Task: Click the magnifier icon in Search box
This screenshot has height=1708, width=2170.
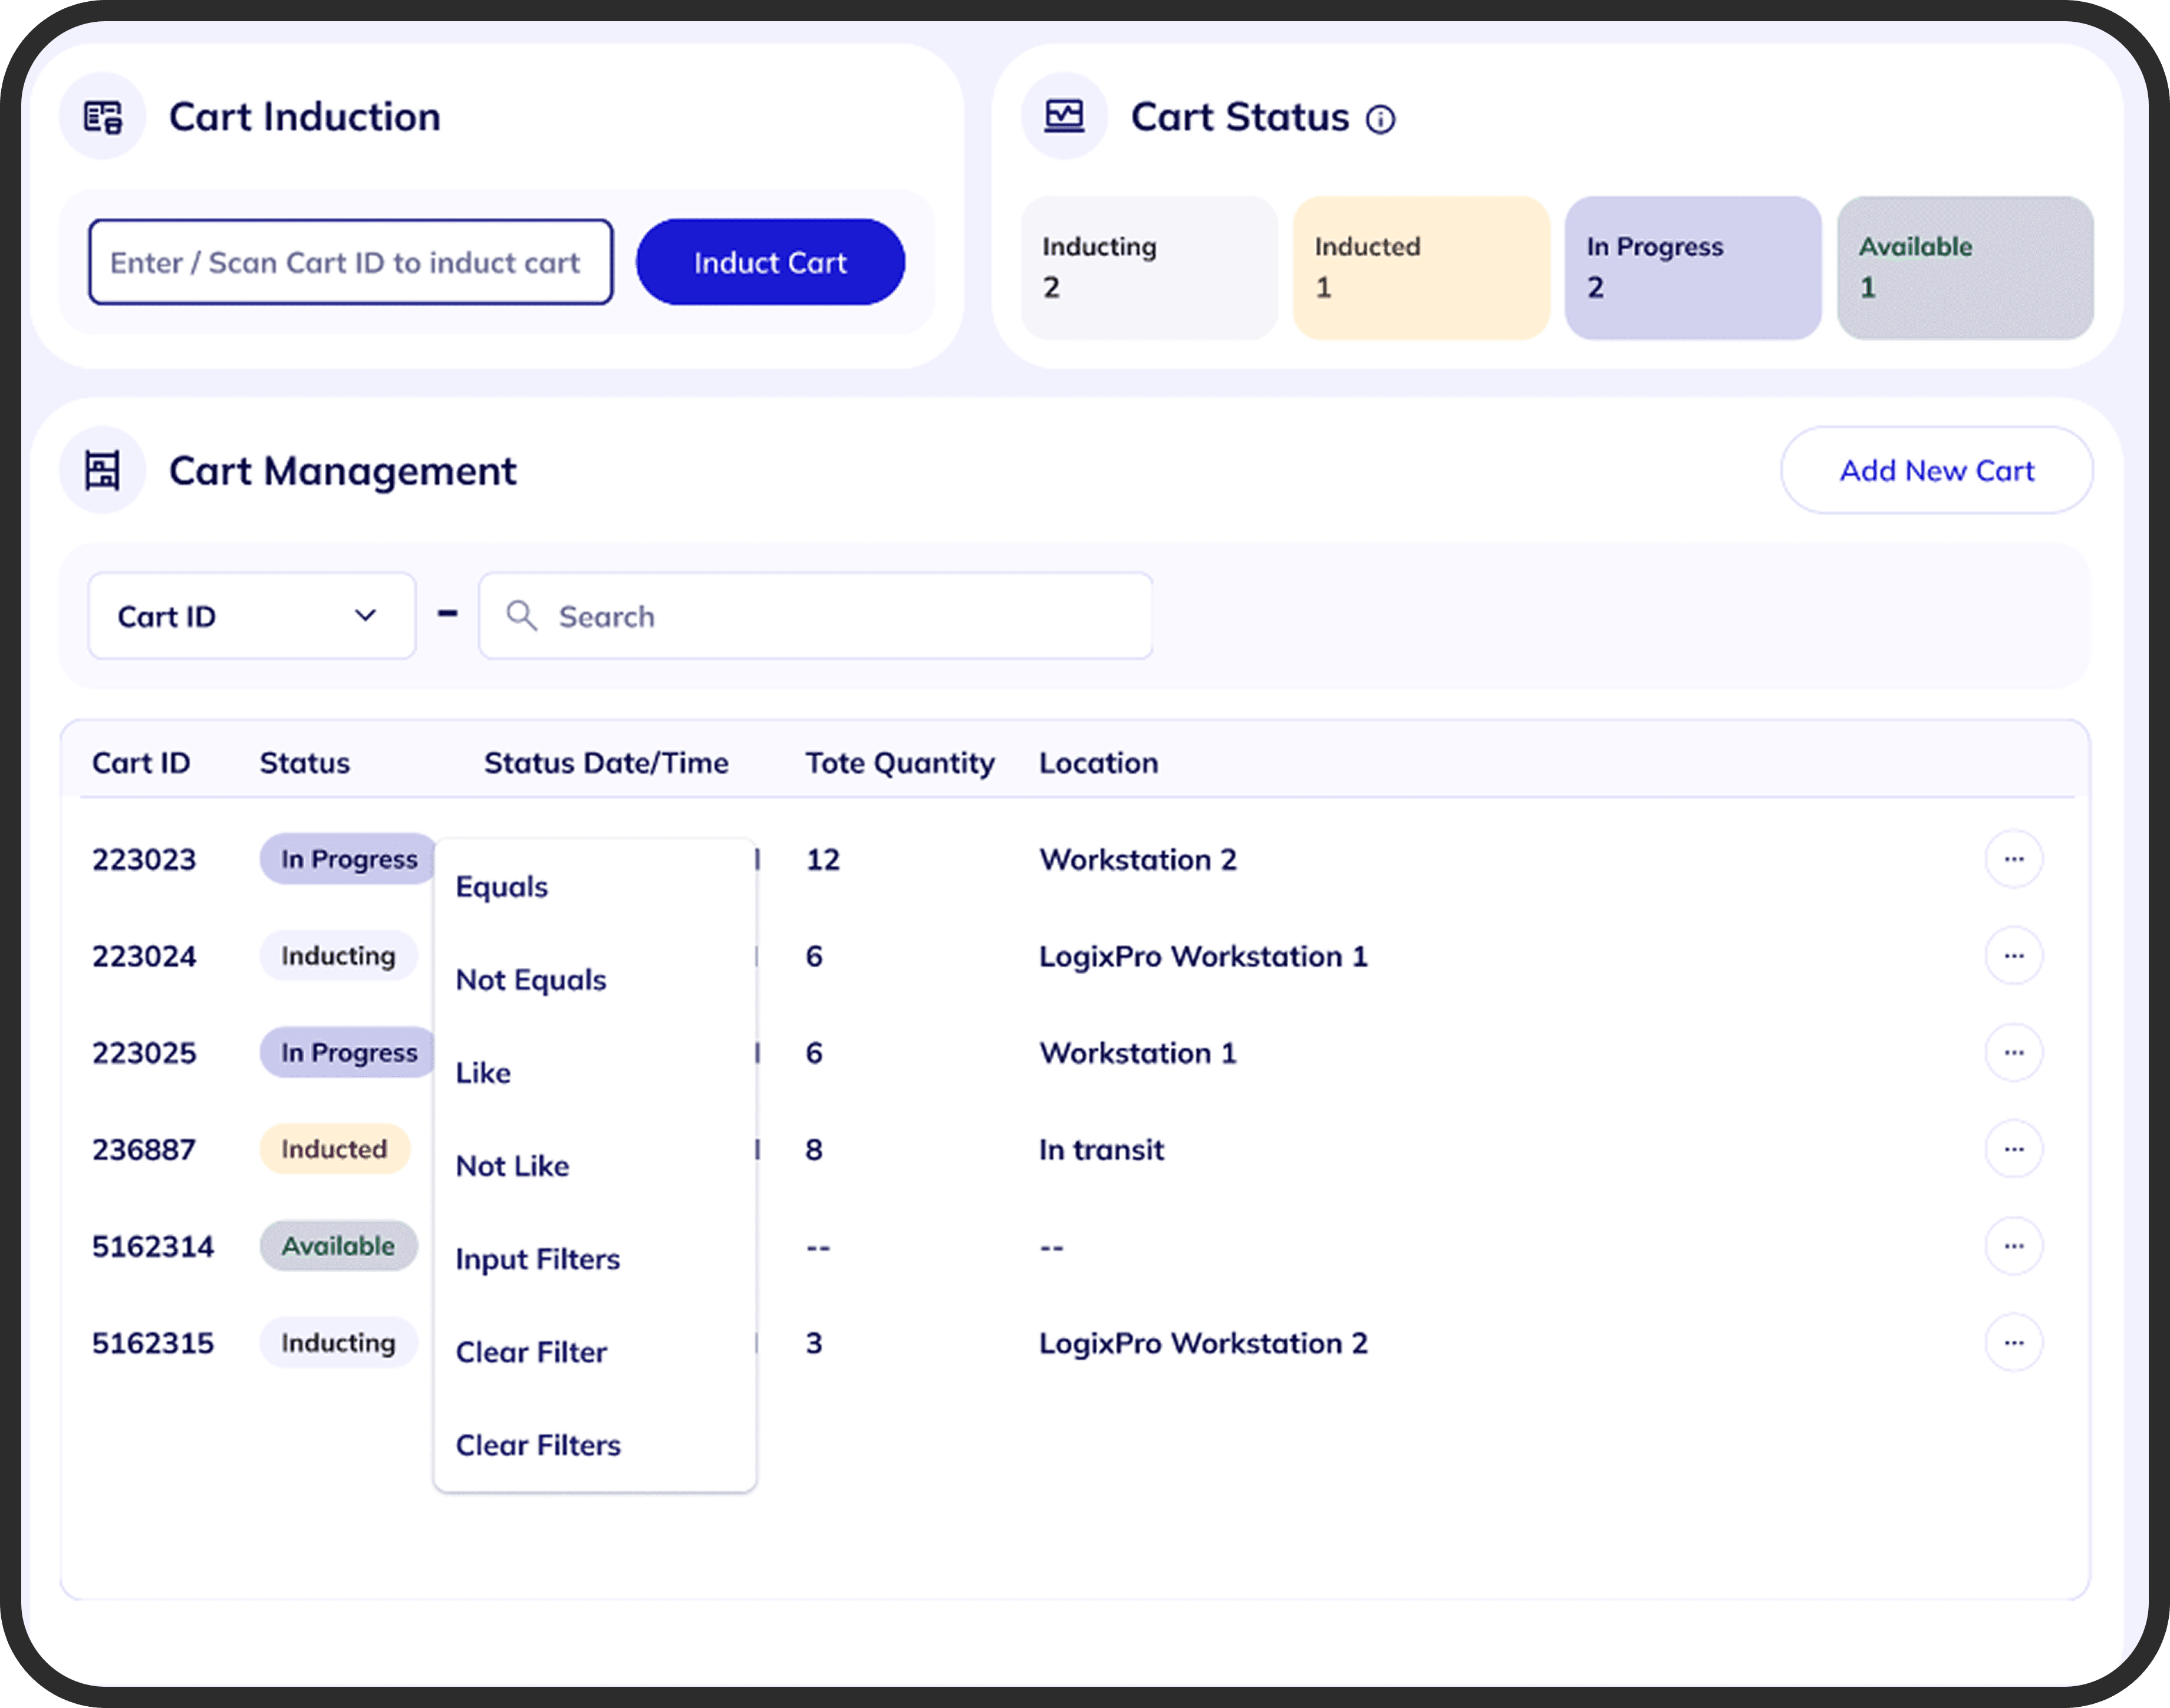Action: (521, 615)
